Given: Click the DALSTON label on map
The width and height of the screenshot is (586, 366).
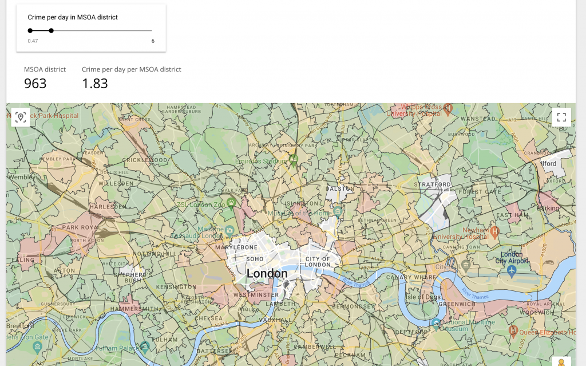Looking at the screenshot, I should click(339, 188).
